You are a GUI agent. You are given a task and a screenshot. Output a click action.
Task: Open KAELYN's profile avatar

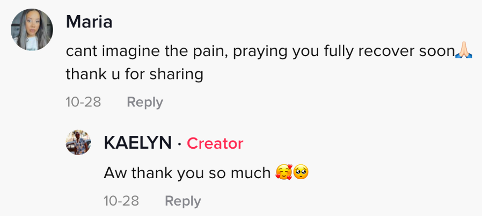tap(78, 143)
